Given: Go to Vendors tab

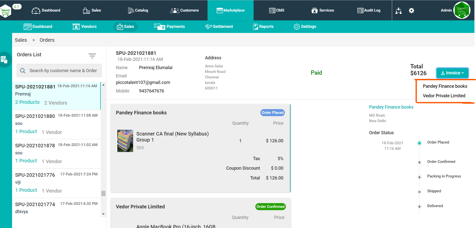Looking at the screenshot, I should tap(84, 27).
